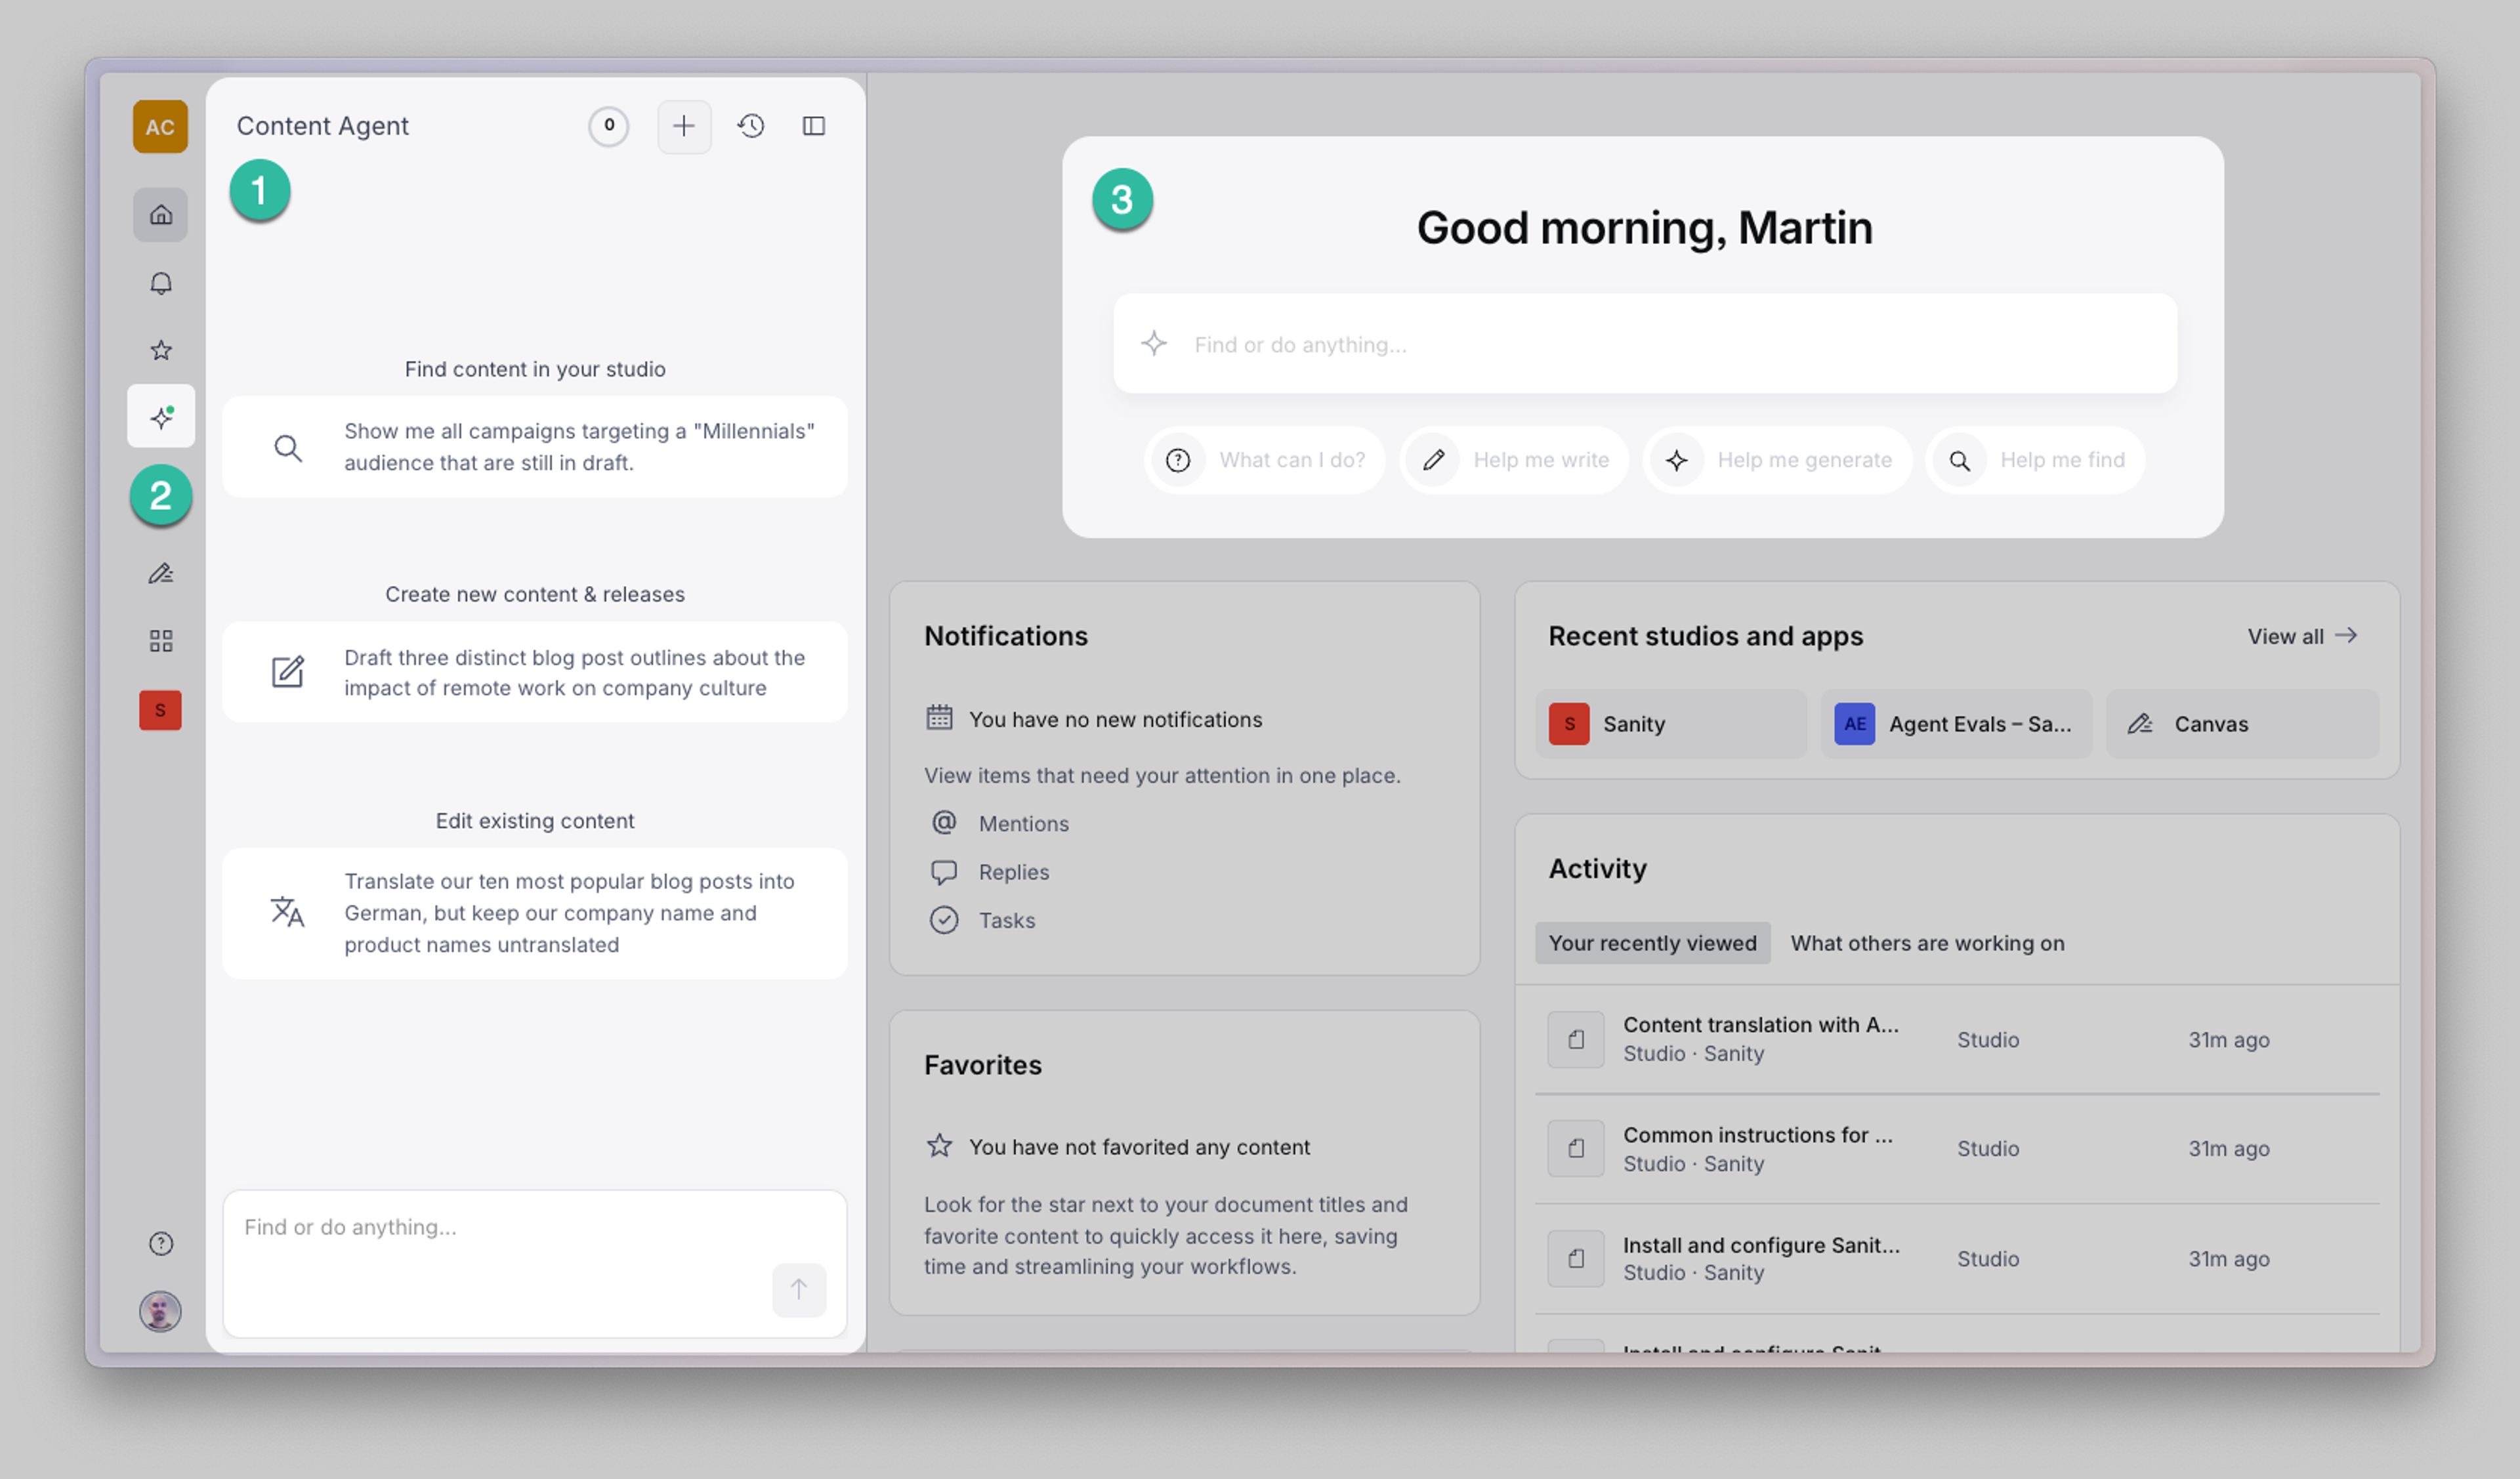
Task: Click Help me generate chip
Action: point(1777,460)
